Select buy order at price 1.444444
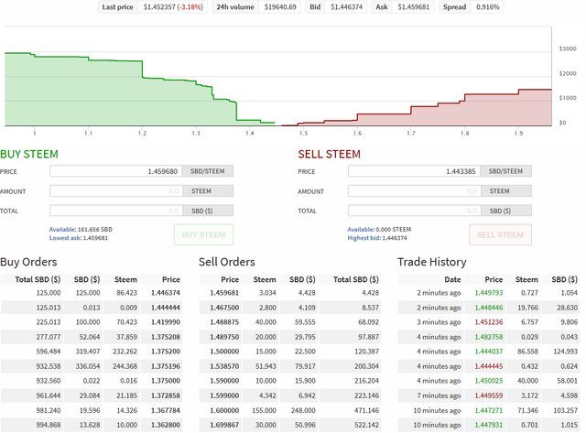Viewport: 586px width, 433px height. pos(92,308)
